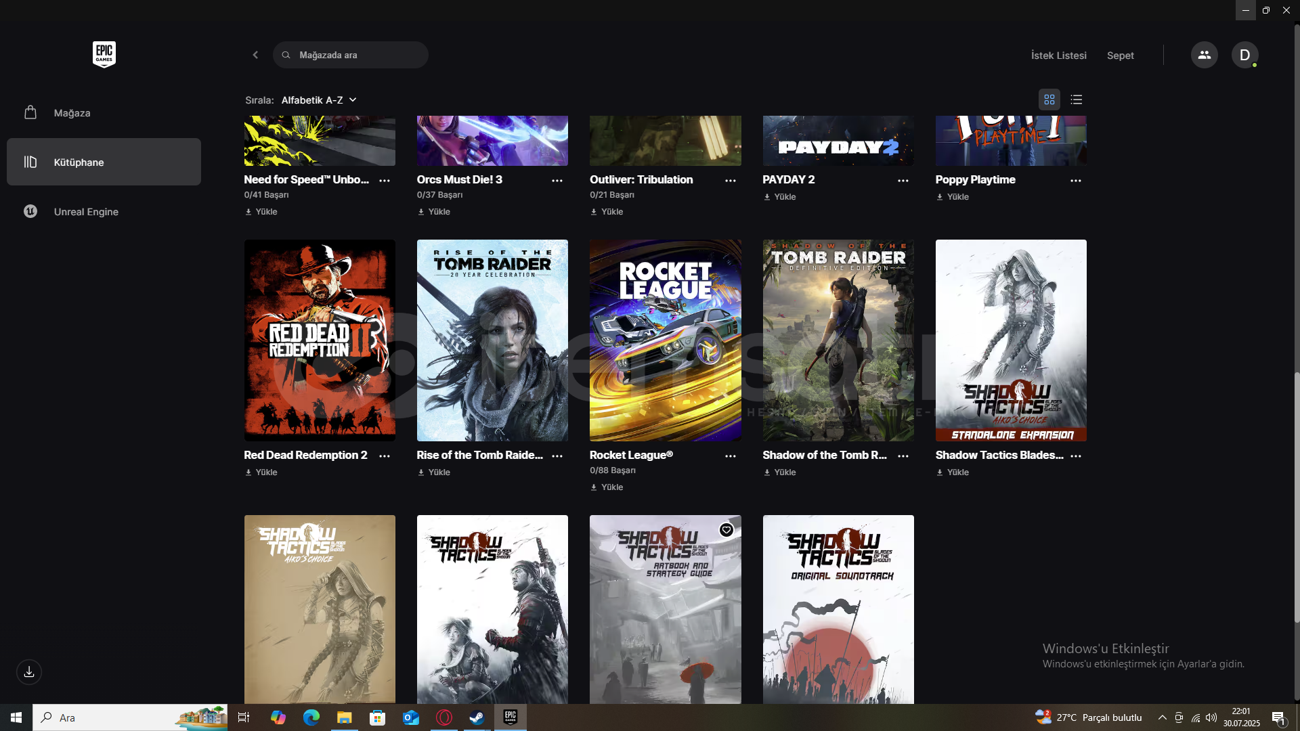Viewport: 1300px width, 731px height.
Task: Open options menu for Outliver: Tribulation
Action: point(731,181)
